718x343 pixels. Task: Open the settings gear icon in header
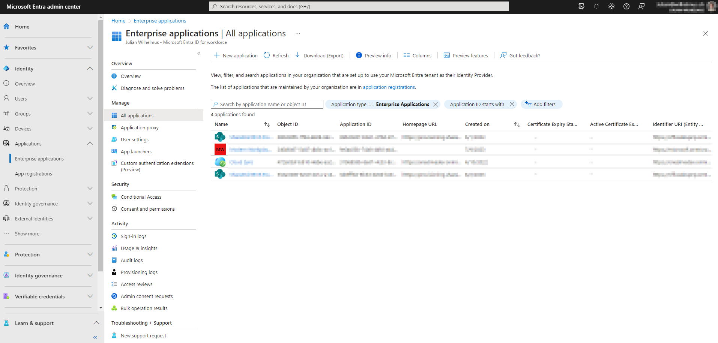(611, 6)
